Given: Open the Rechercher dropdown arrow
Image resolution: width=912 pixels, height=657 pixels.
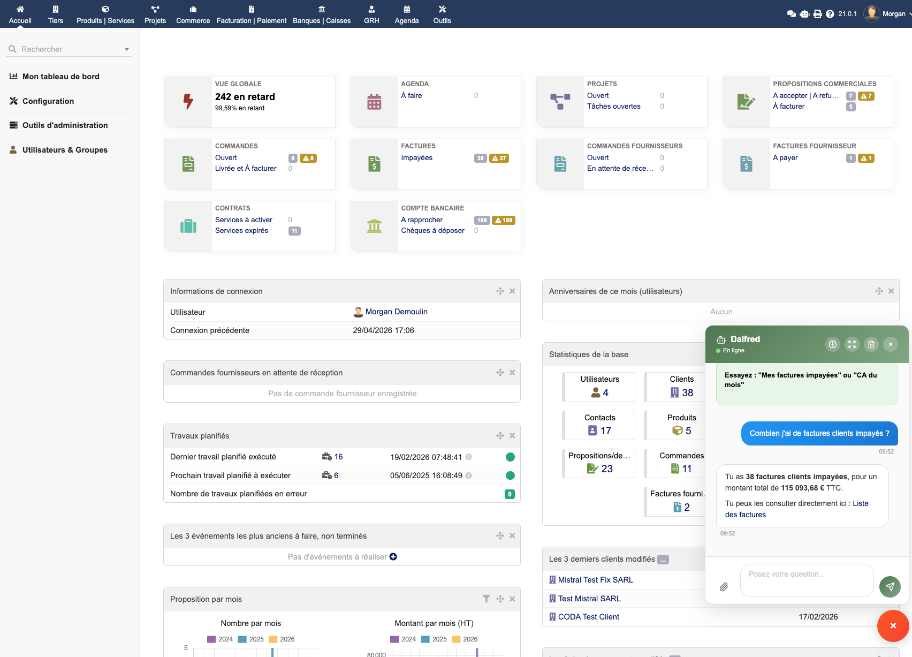Looking at the screenshot, I should pos(127,49).
